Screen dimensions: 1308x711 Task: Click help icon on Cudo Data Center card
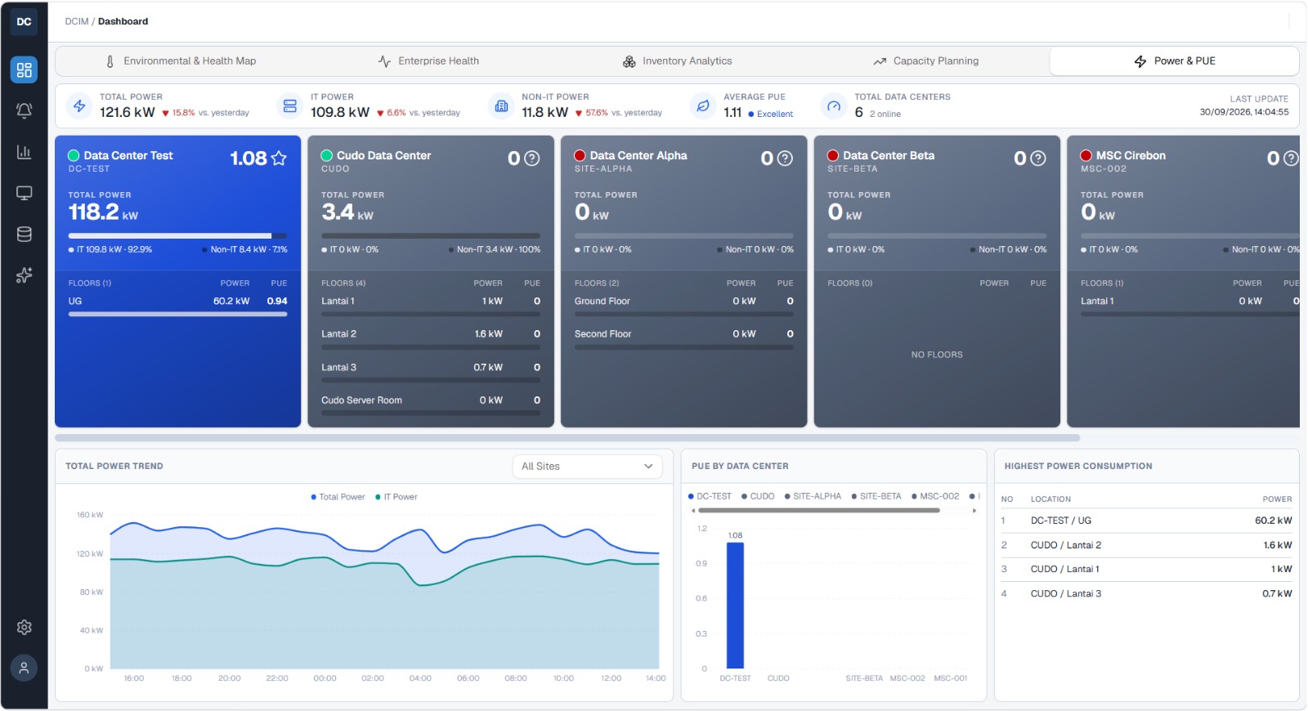531,159
